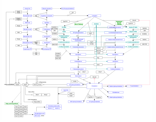Click the Lss enzyme box
Viewport: 156px width, 122px height.
73,12
